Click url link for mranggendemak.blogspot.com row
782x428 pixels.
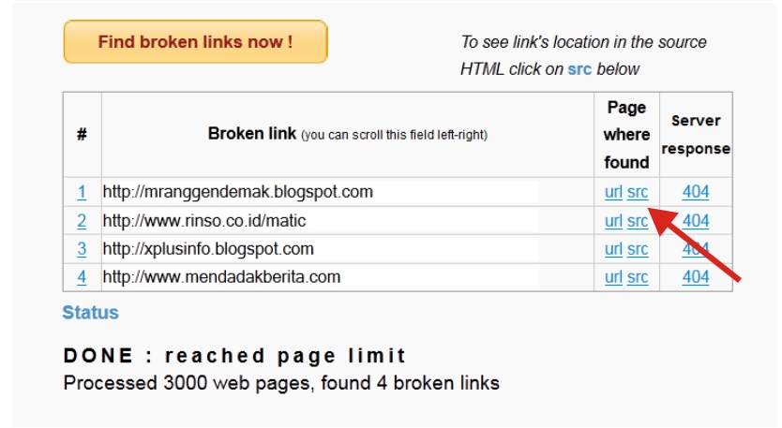[x=613, y=192]
